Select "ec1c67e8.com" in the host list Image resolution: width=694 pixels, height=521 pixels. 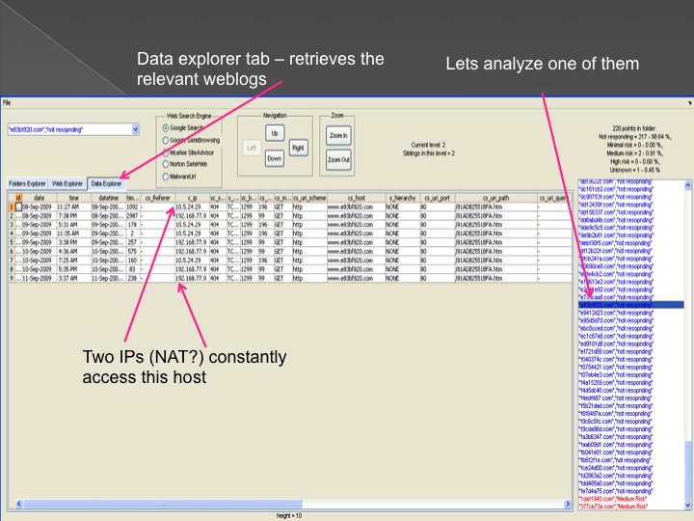pos(616,336)
